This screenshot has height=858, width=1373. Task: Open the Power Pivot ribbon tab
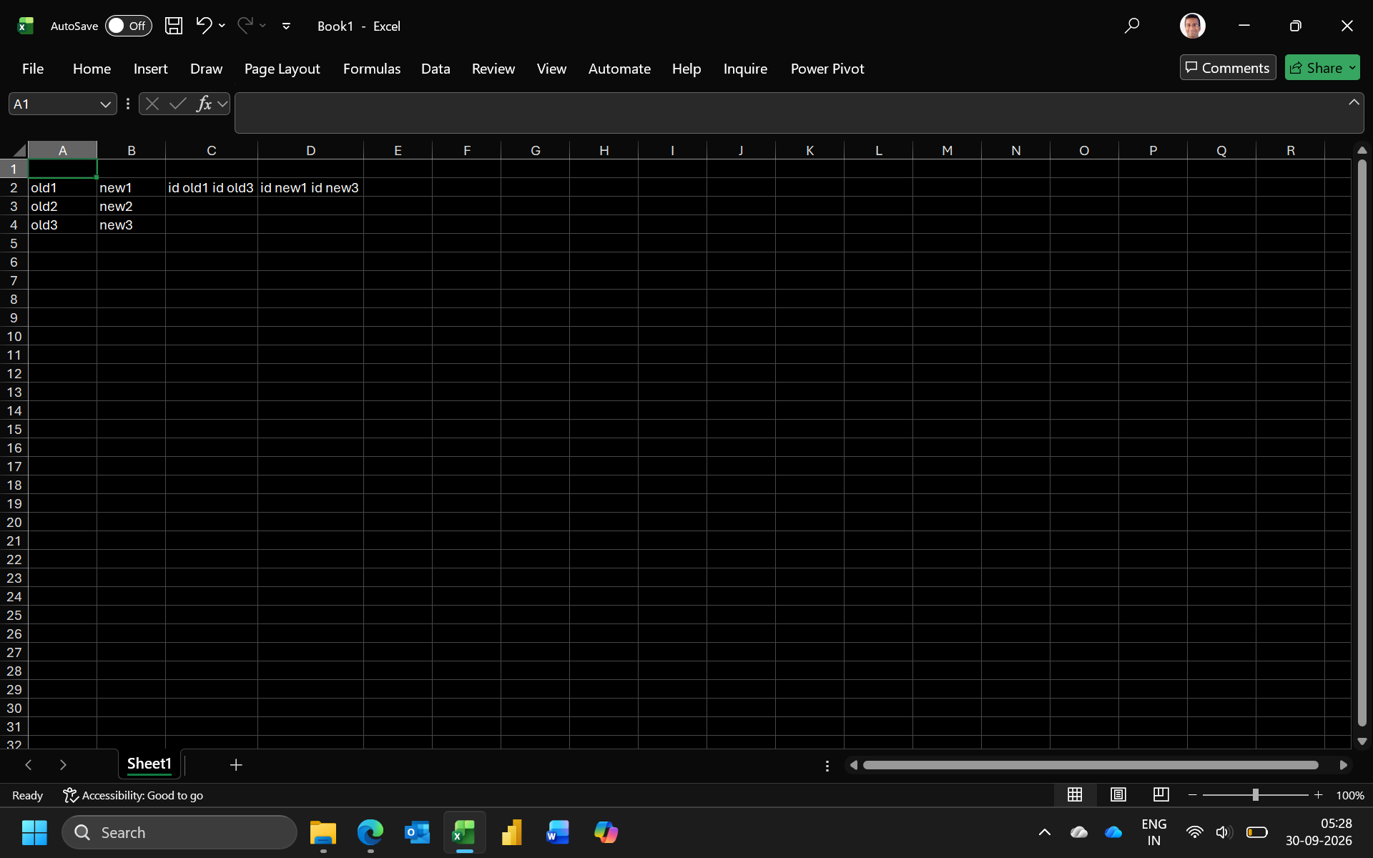click(x=827, y=69)
